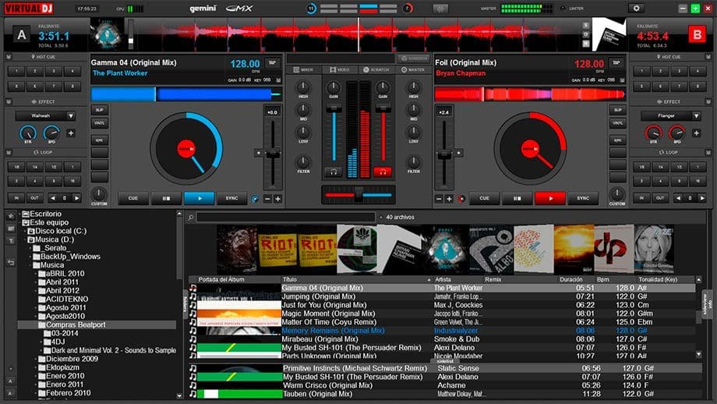The image size is (717, 404).
Task: Pause/stop deck B with the pause-stop button
Action: click(517, 198)
